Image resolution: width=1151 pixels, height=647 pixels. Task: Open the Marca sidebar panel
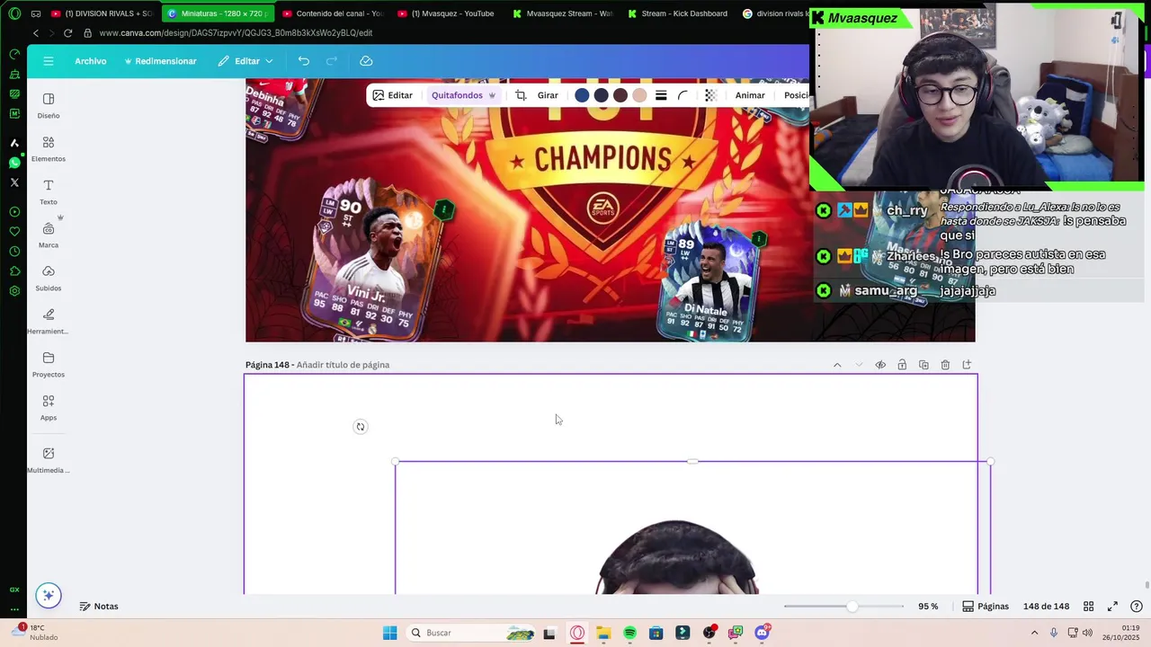pyautogui.click(x=49, y=235)
